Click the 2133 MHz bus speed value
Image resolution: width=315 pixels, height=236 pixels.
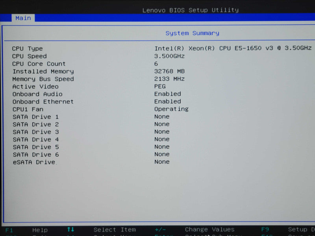click(x=169, y=79)
